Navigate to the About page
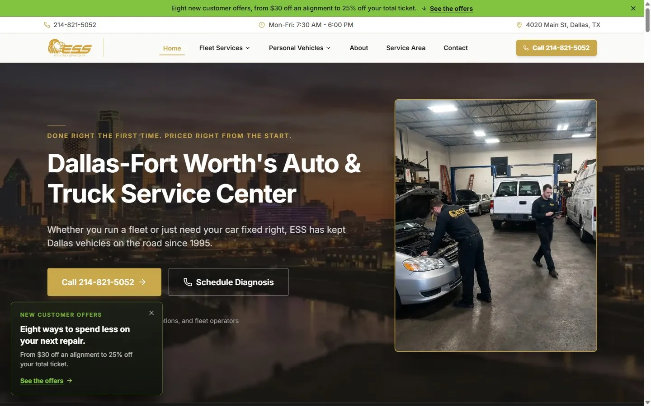Screen dimensions: 651x406 (x=359, y=48)
